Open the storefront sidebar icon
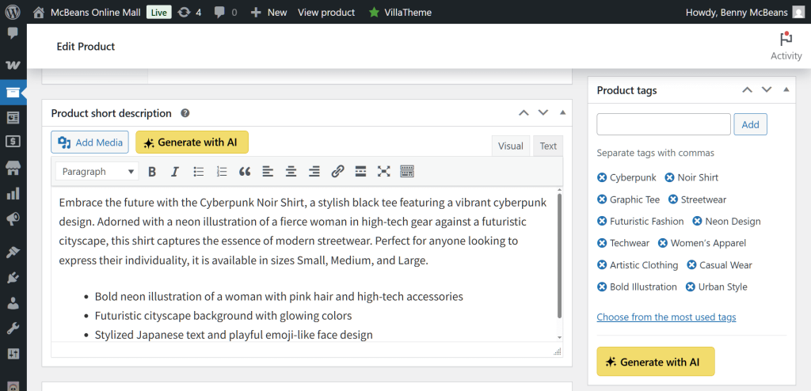Viewport: 811px width, 391px height. [13, 168]
